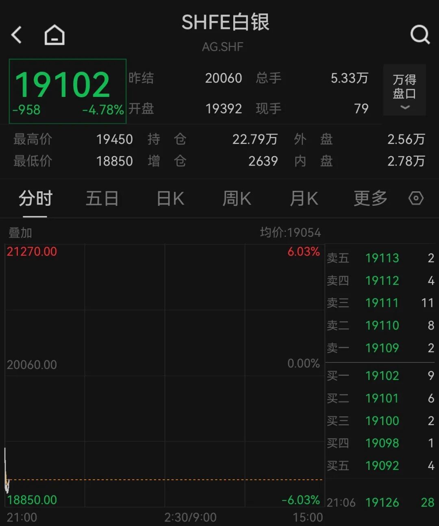The width and height of the screenshot is (439, 526).
Task: Tap the 增仓 2639 value
Action: tap(263, 161)
